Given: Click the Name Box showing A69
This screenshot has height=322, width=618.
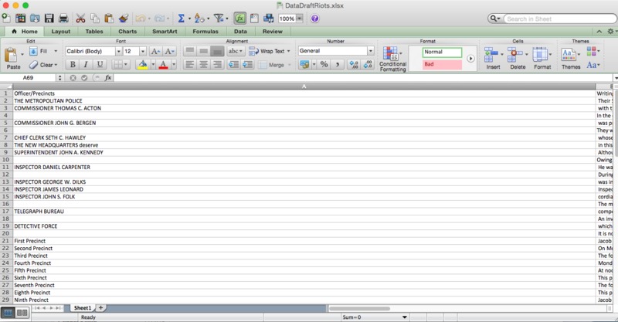Looking at the screenshot, I should (28, 78).
